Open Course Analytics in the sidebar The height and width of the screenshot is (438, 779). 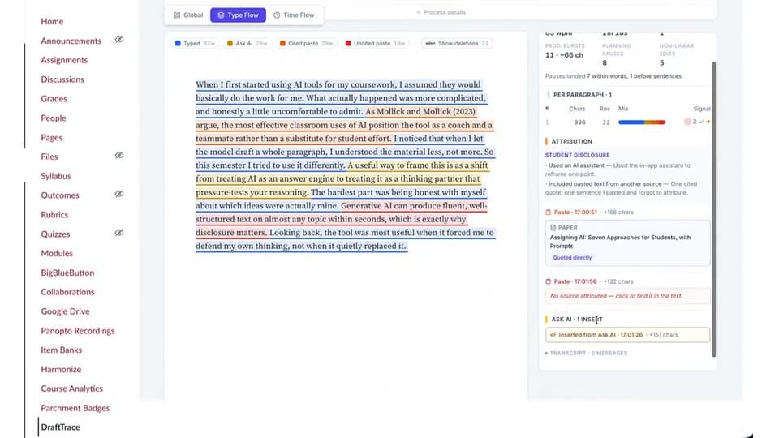(71, 389)
